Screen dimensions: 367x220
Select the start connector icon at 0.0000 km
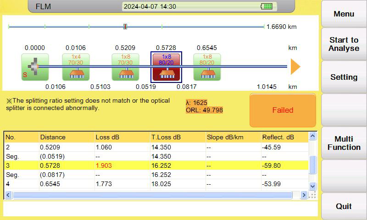(35, 67)
